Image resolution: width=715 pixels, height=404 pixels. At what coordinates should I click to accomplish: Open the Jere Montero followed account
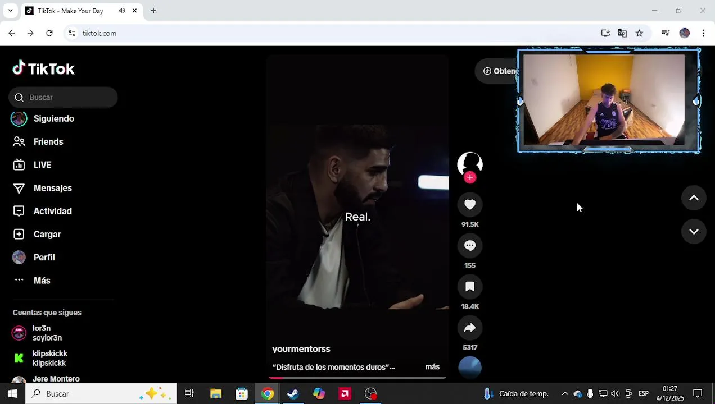(46, 379)
